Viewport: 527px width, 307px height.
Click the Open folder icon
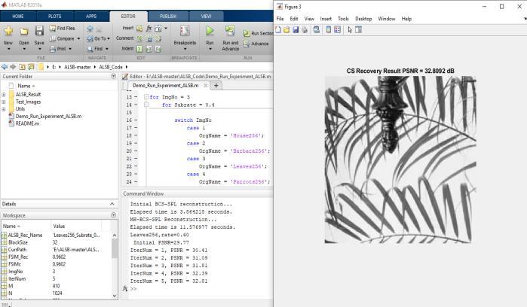click(x=24, y=32)
